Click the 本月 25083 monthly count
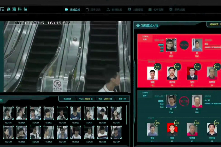The image size is (221, 147). point(105,99)
